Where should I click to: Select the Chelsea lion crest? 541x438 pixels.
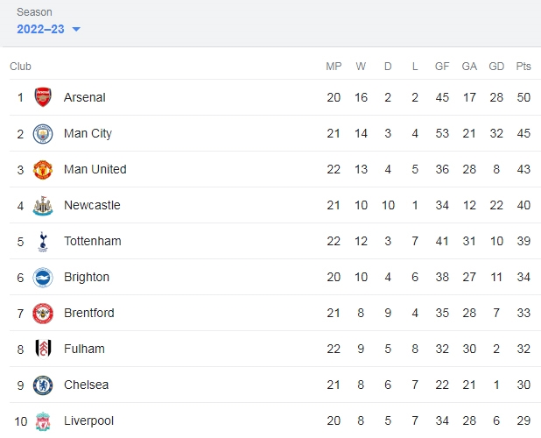coord(43,385)
